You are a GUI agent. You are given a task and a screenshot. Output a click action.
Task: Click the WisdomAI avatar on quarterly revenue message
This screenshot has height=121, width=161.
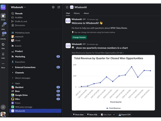68,45
